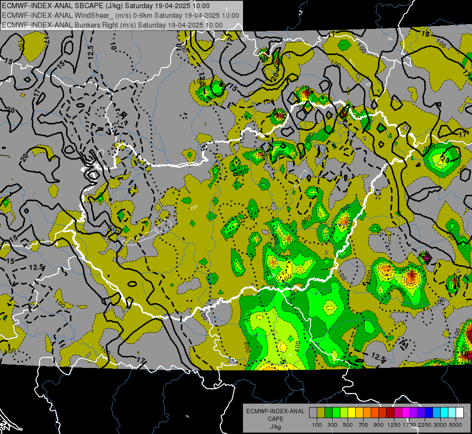Click the legend value 500
The height and width of the screenshot is (434, 472).
tap(348, 425)
